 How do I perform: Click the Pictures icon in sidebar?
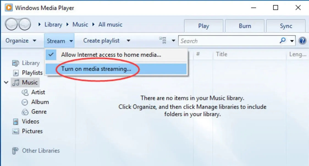[16, 131]
